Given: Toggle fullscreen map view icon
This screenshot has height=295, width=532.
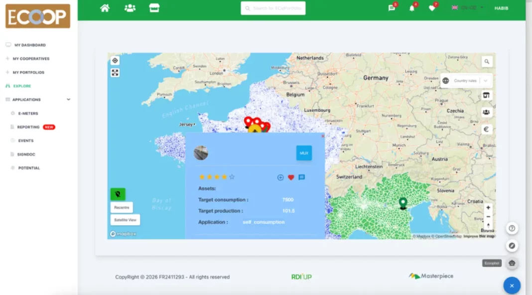Looking at the screenshot, I should pos(115,73).
